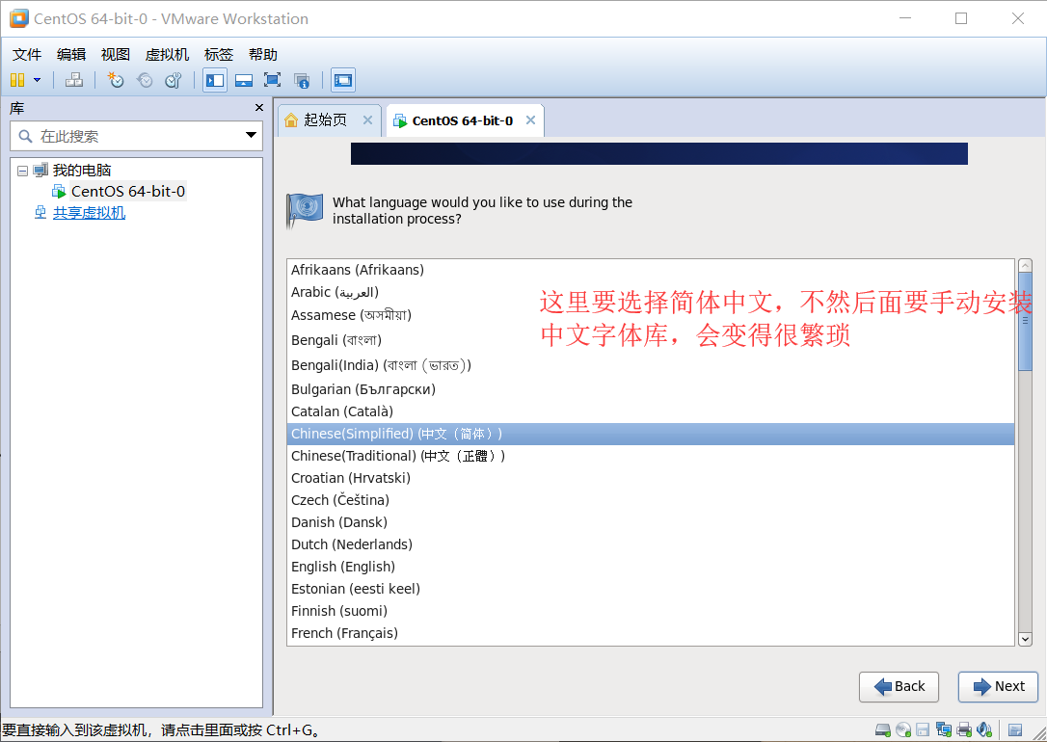
Task: Click the library search field 在此搜索
Action: point(136,136)
